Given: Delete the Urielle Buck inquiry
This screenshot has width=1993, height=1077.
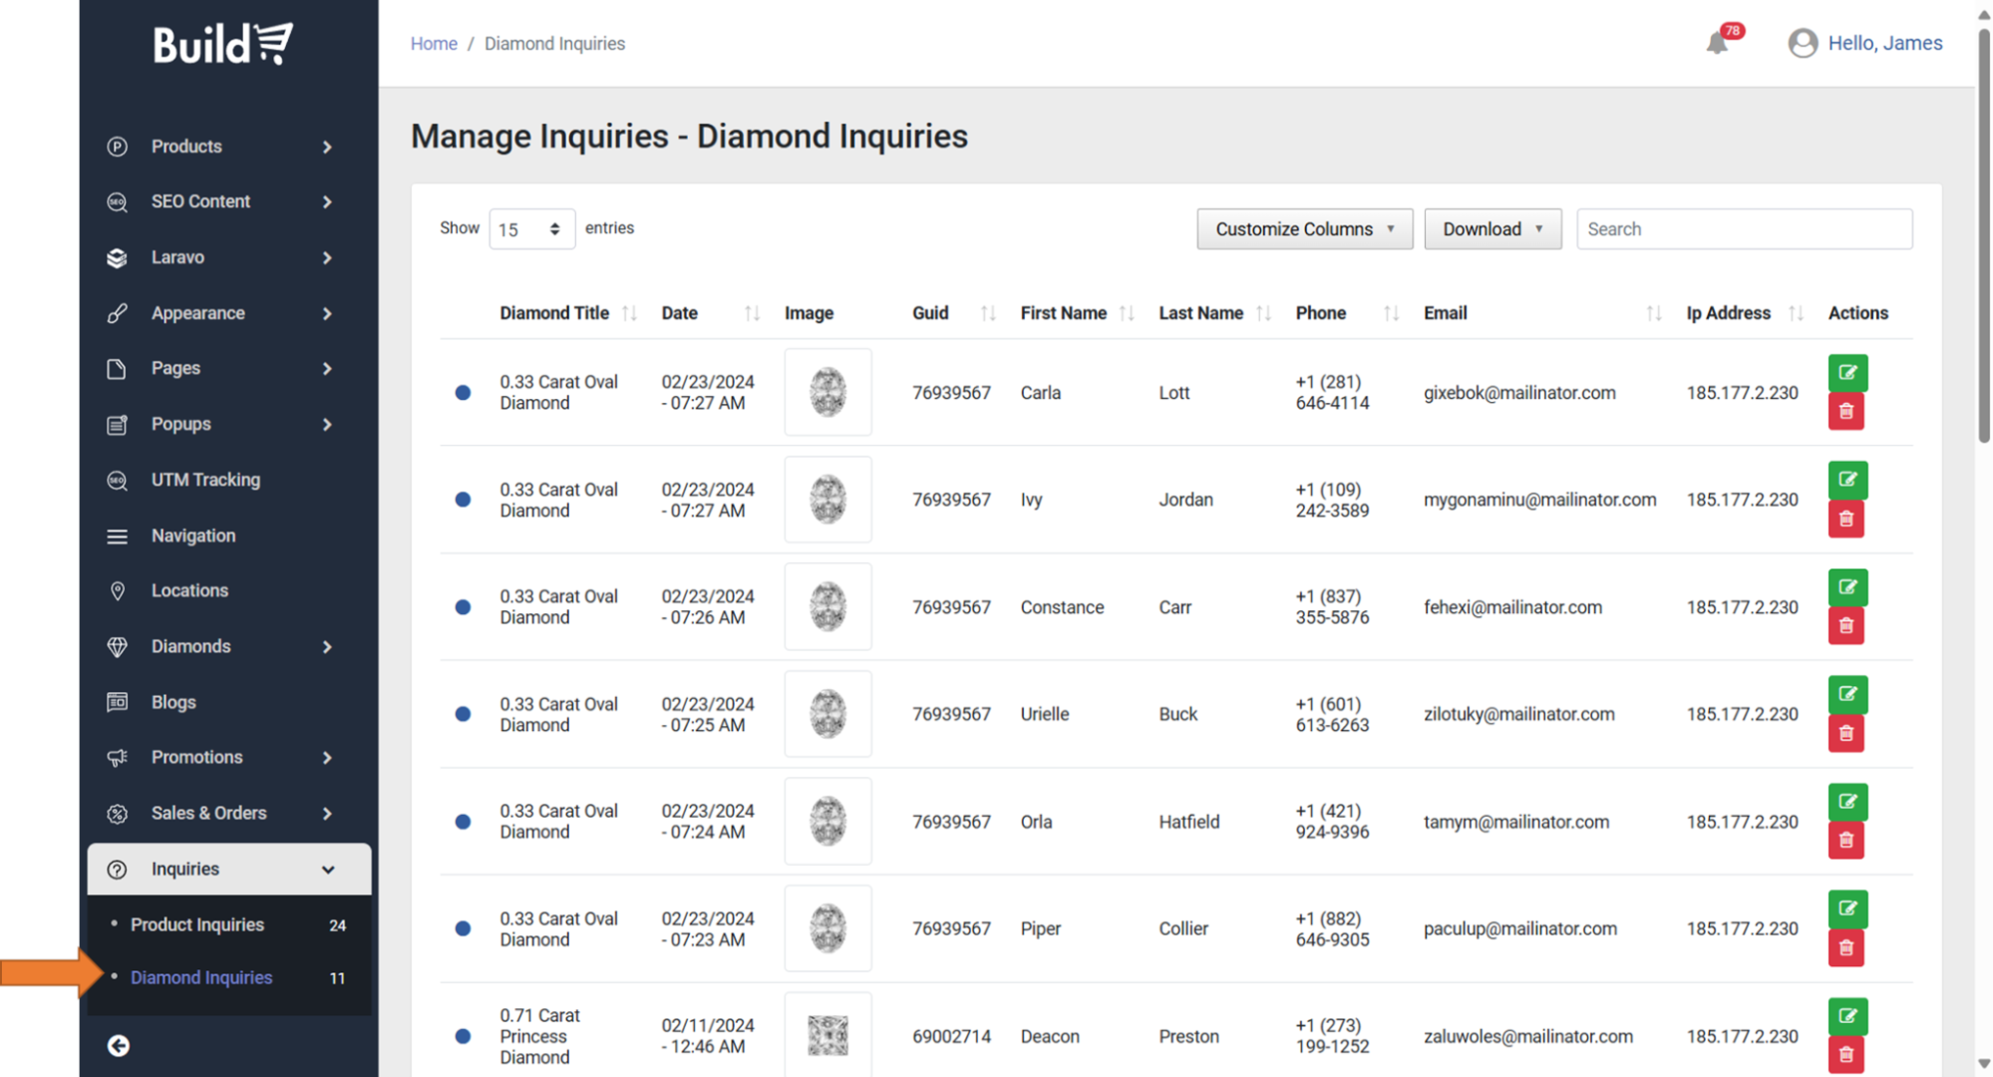Looking at the screenshot, I should point(1845,733).
